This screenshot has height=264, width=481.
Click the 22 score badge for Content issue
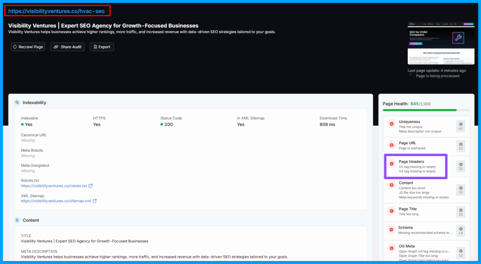tap(461, 190)
